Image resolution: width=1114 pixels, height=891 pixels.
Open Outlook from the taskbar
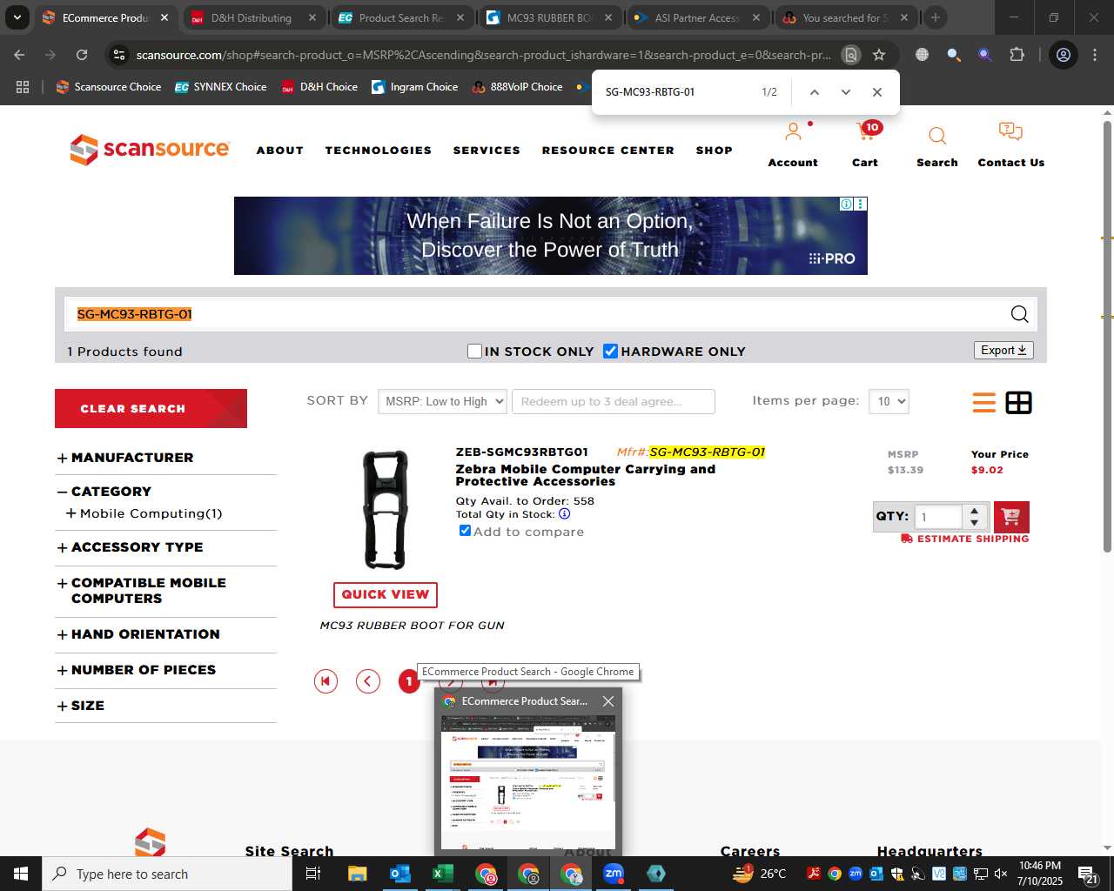pyautogui.click(x=400, y=874)
